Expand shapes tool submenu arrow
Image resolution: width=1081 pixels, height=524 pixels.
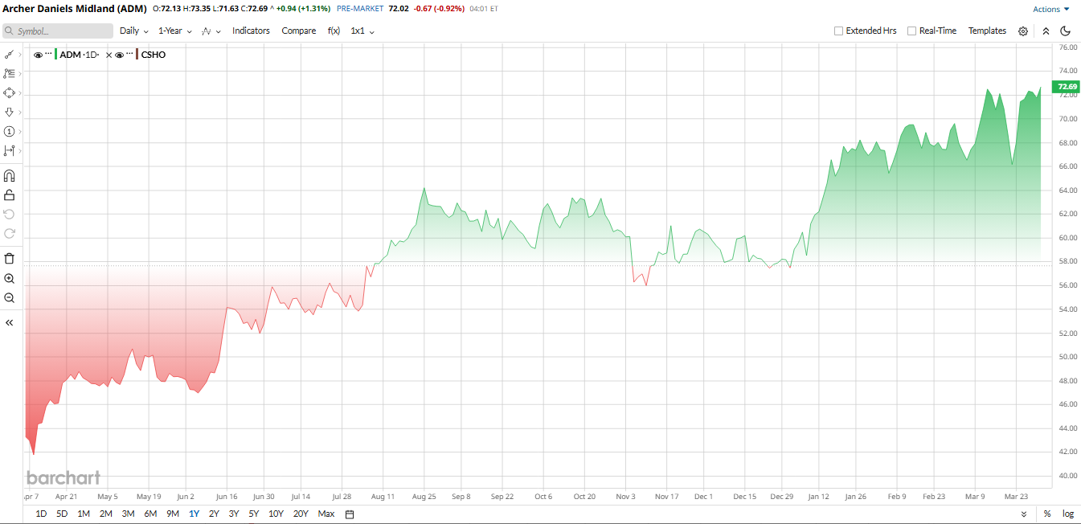[x=20, y=92]
